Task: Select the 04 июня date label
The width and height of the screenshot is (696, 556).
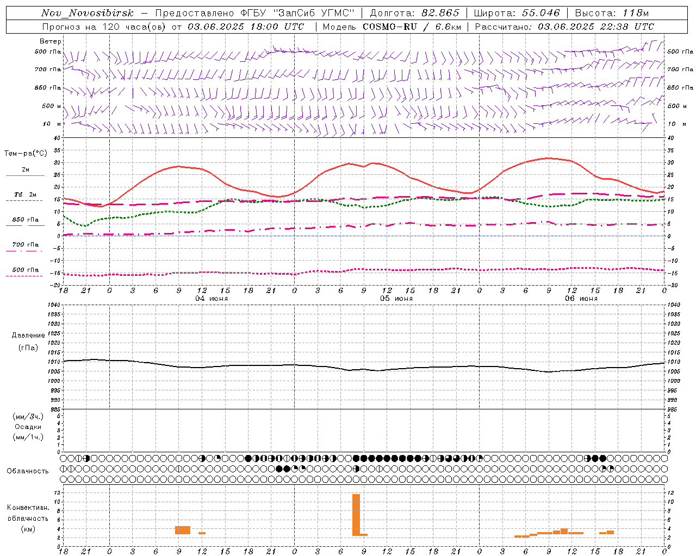Action: point(212,299)
